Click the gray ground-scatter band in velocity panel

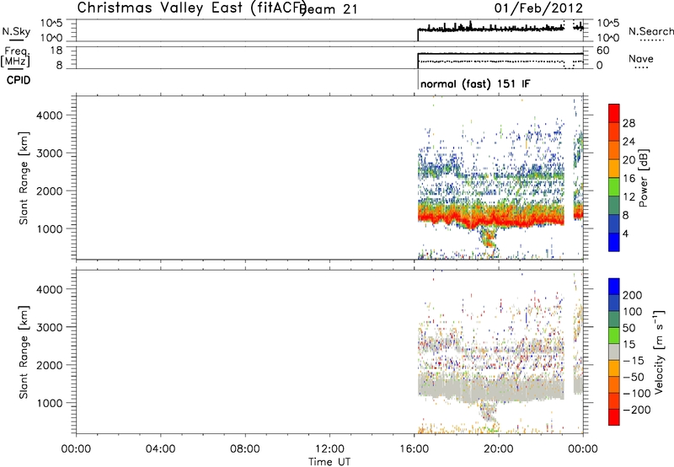(x=490, y=388)
